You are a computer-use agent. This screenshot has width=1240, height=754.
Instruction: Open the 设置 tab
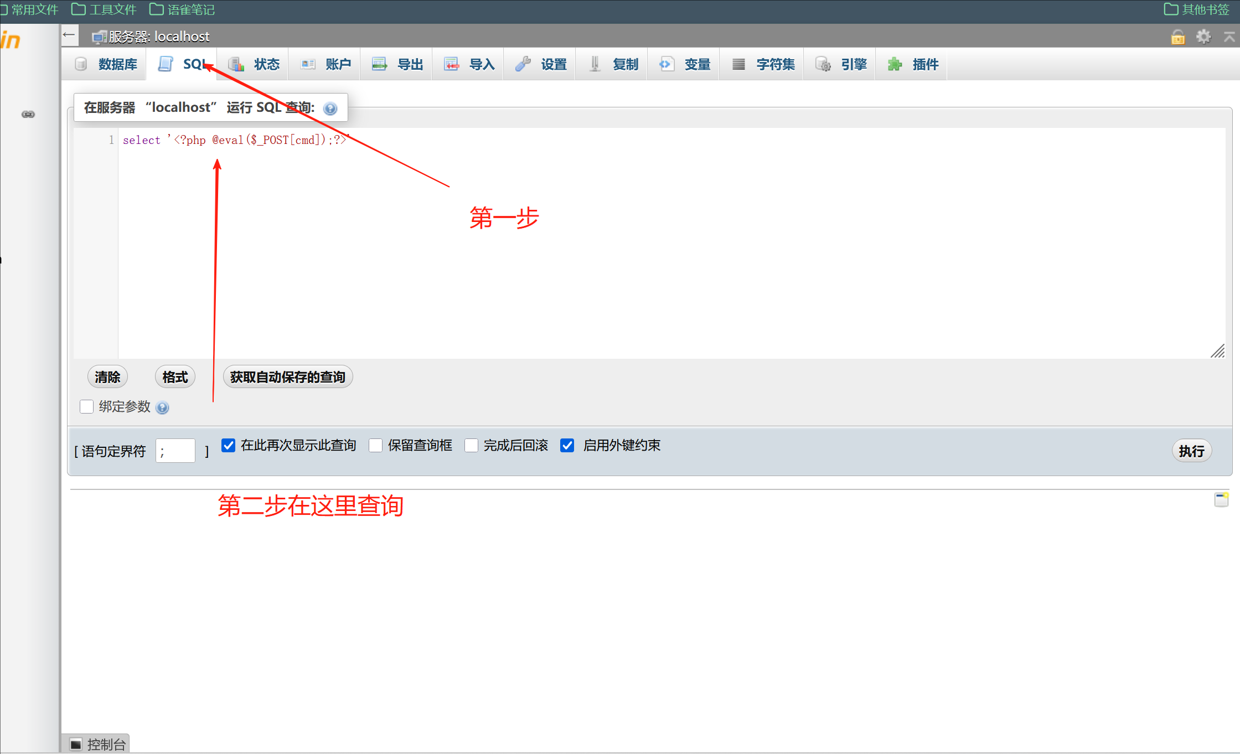[541, 64]
